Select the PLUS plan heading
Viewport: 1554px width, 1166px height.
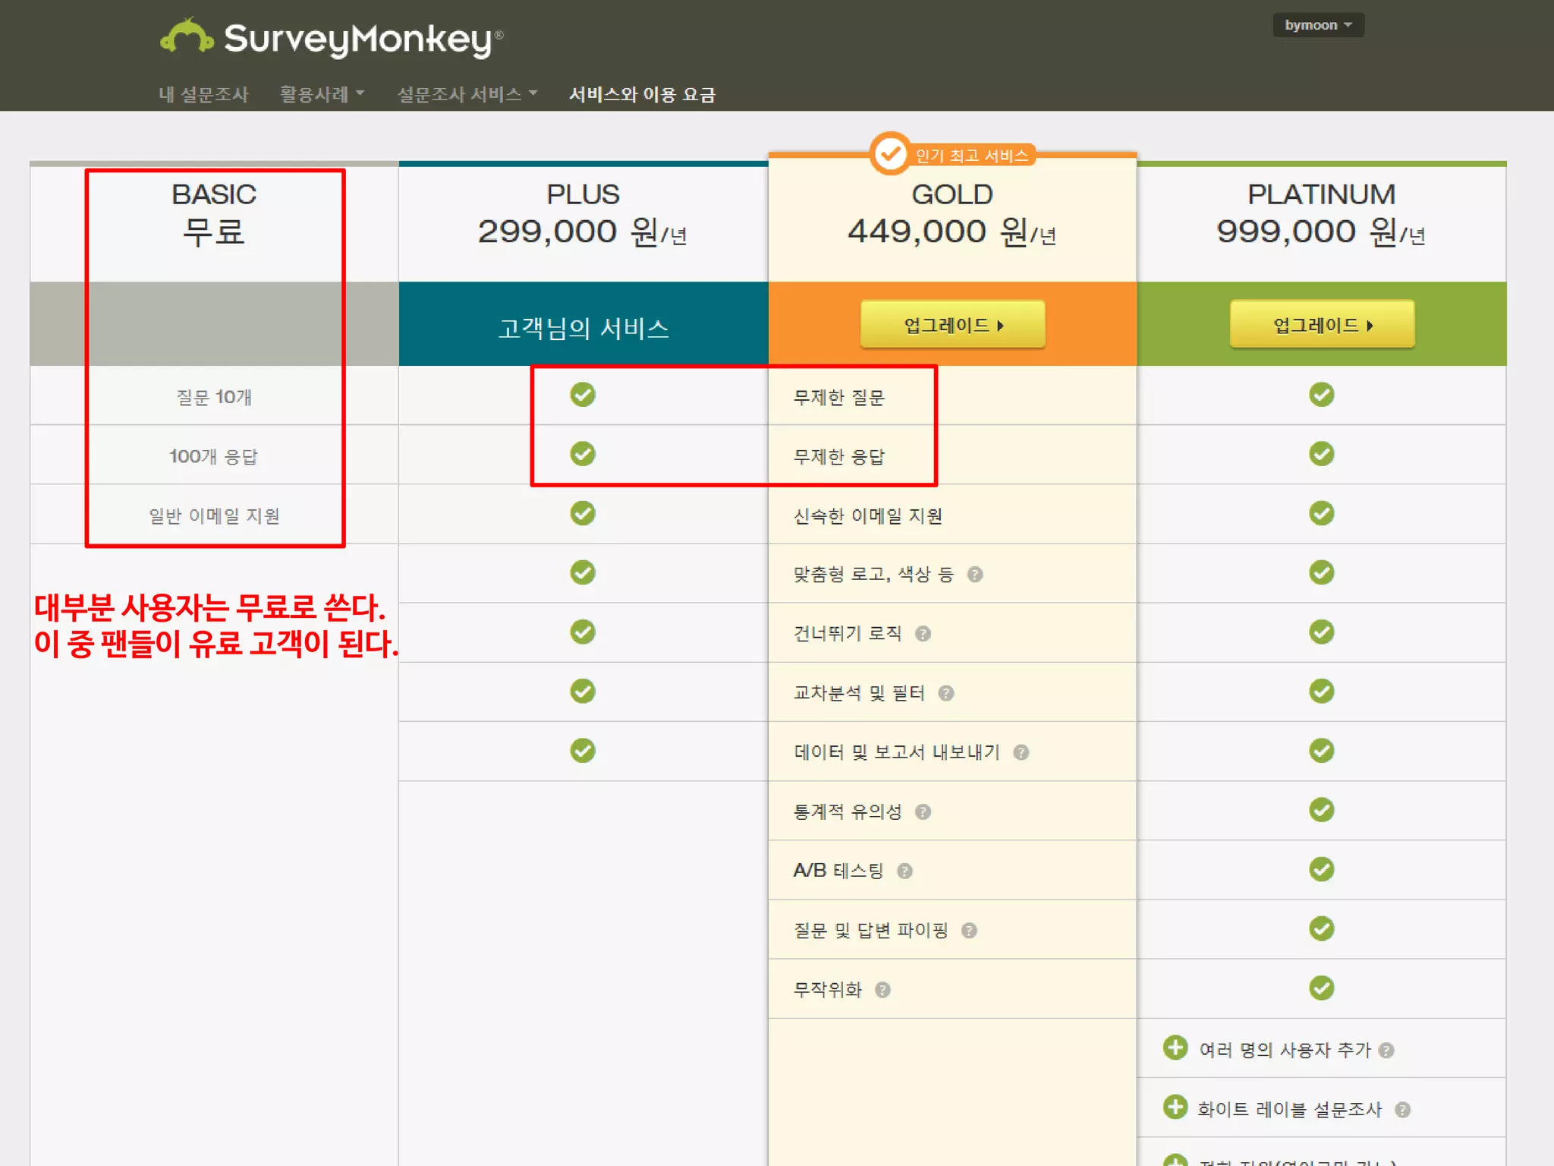click(x=583, y=194)
